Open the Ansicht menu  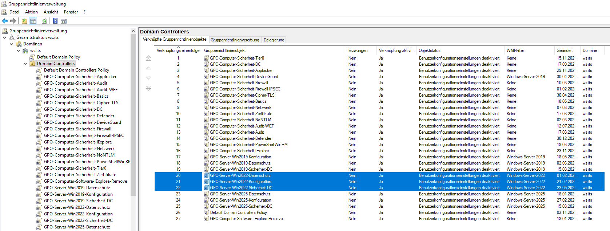pos(51,12)
